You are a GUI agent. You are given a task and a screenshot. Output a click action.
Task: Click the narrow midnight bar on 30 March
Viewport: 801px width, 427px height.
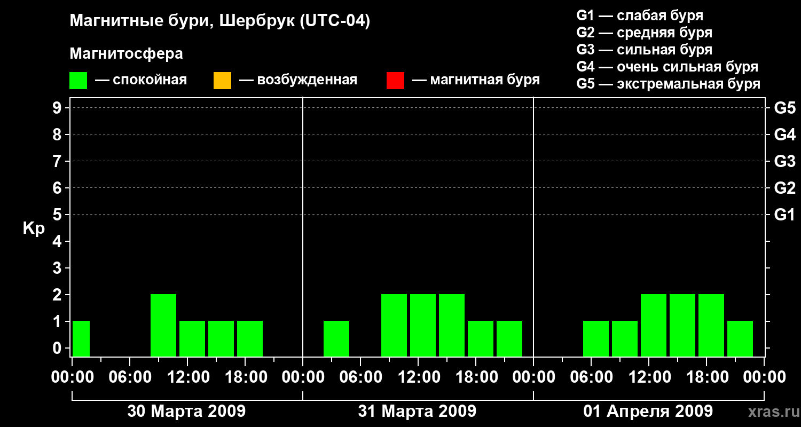[81, 338]
